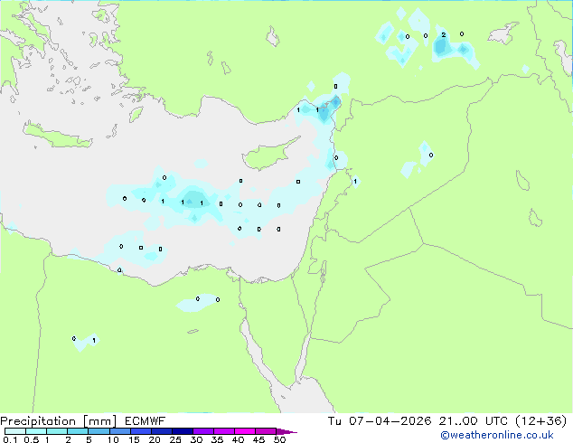Click the island of Cyprus on the map
Viewport: 573px width, 443px height.
coord(268,155)
